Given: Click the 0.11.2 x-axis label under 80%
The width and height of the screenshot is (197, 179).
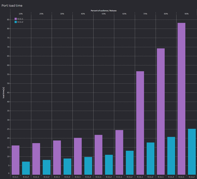Looking at the screenshot, I should pyautogui.click(x=171, y=177).
